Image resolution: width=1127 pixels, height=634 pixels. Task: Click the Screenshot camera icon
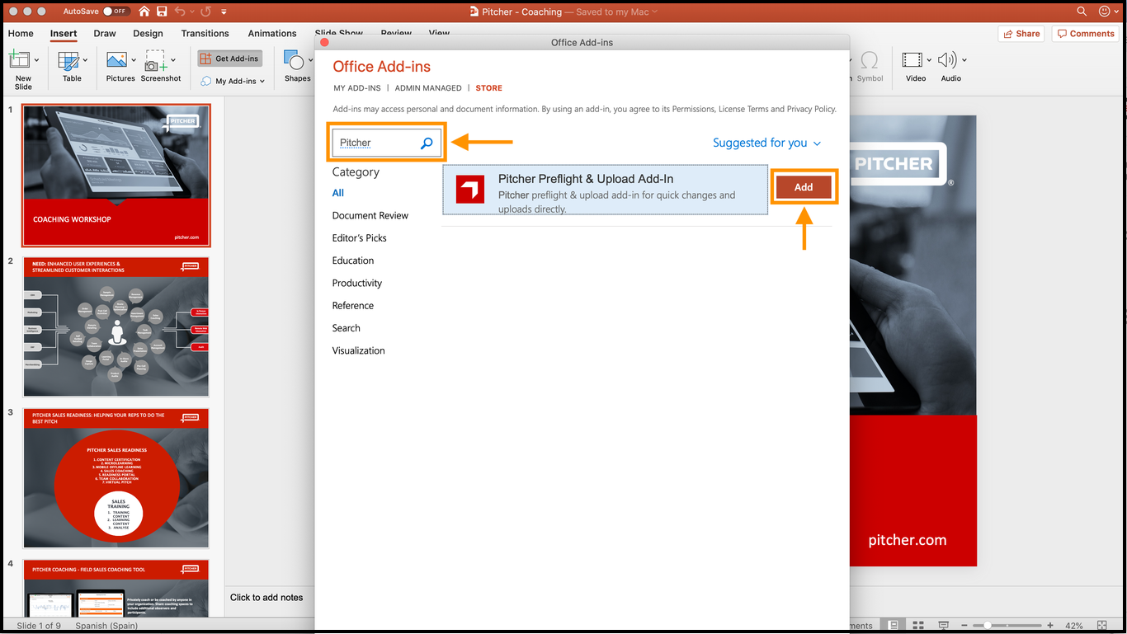coord(155,61)
